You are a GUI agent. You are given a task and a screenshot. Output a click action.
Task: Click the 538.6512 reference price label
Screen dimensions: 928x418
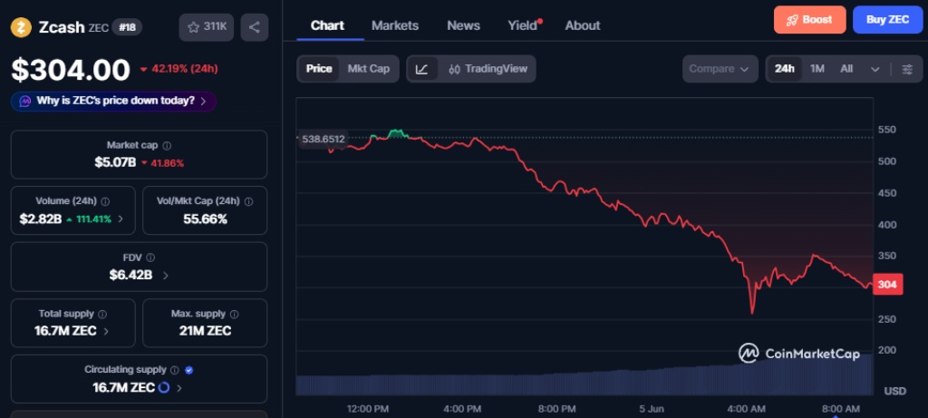coord(324,139)
